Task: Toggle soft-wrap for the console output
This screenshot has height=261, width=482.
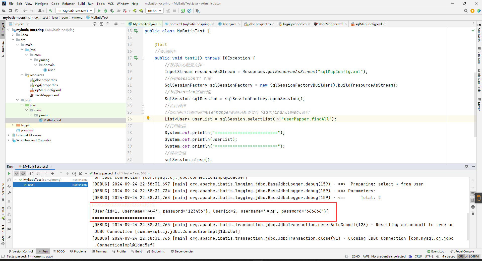Action: click(473, 194)
